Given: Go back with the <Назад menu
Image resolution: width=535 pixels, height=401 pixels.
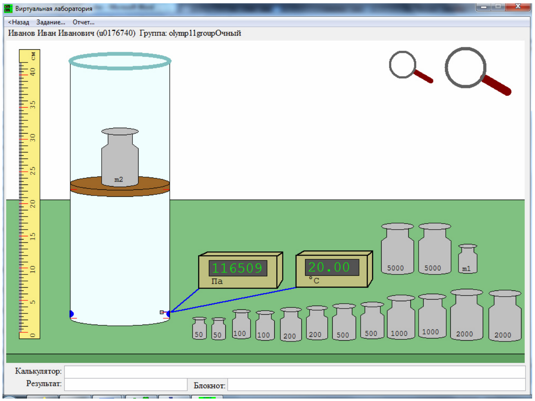Looking at the screenshot, I should (x=19, y=22).
